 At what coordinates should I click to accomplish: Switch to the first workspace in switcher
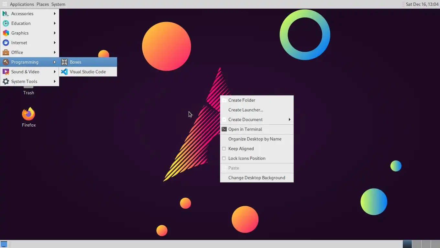click(407, 244)
